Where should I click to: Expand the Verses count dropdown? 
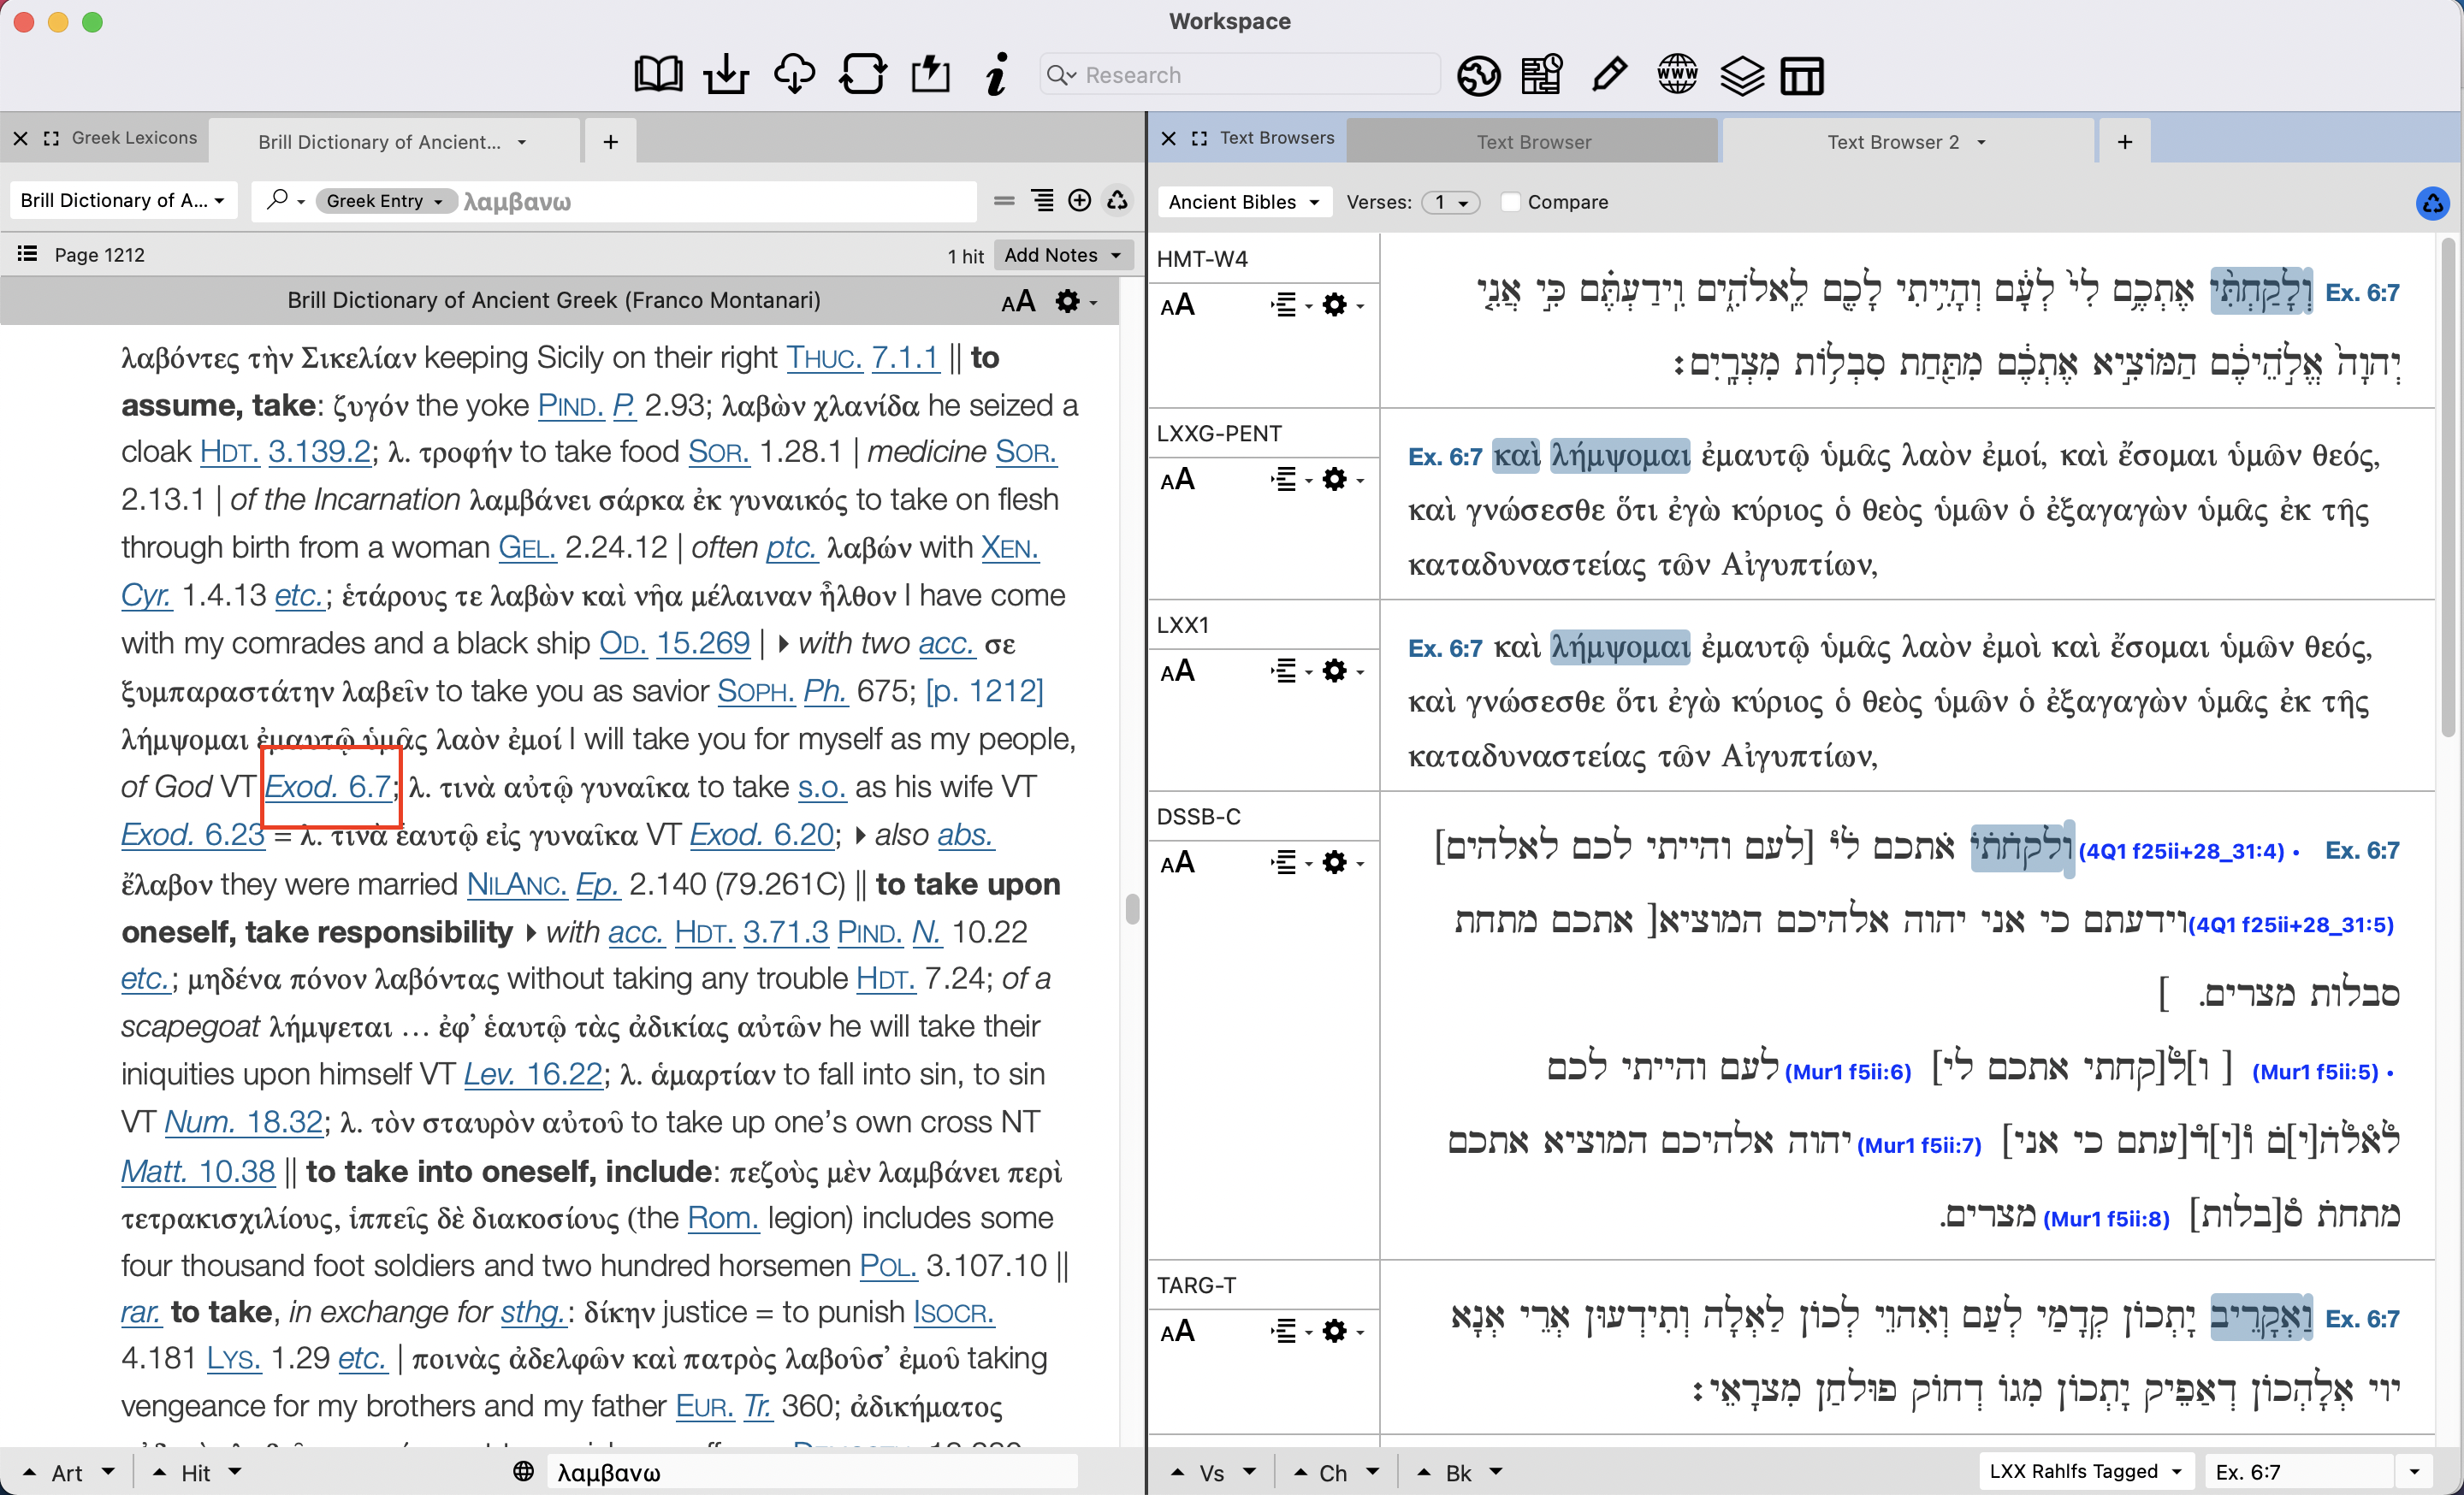point(1451,202)
